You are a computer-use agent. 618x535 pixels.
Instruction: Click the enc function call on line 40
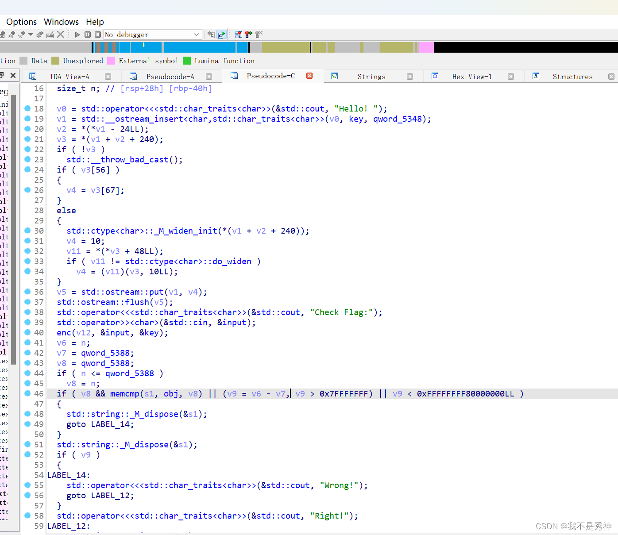click(x=64, y=333)
